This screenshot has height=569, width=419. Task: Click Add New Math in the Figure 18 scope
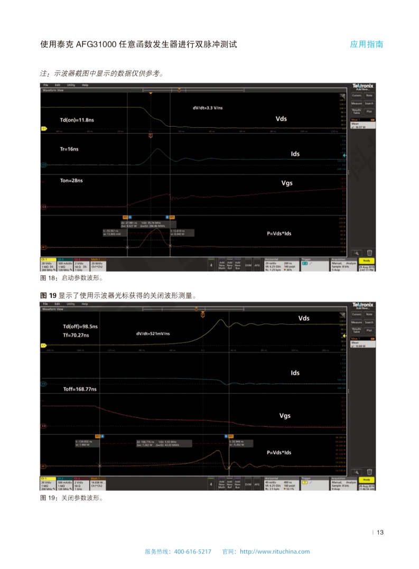[x=222, y=265]
